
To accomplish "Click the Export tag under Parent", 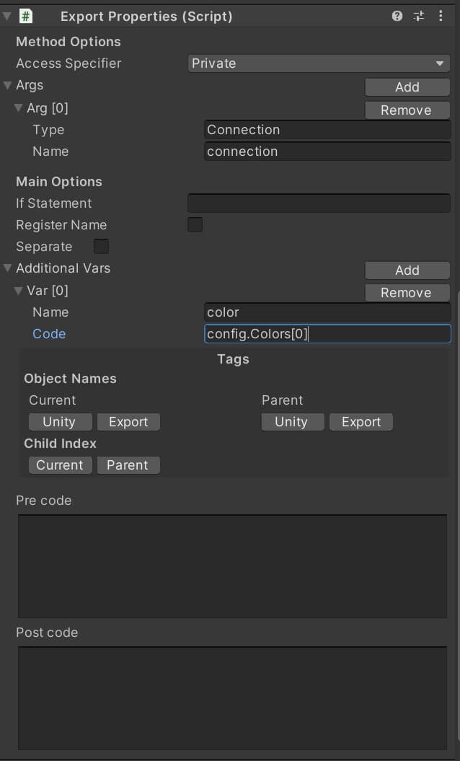I will coord(361,421).
